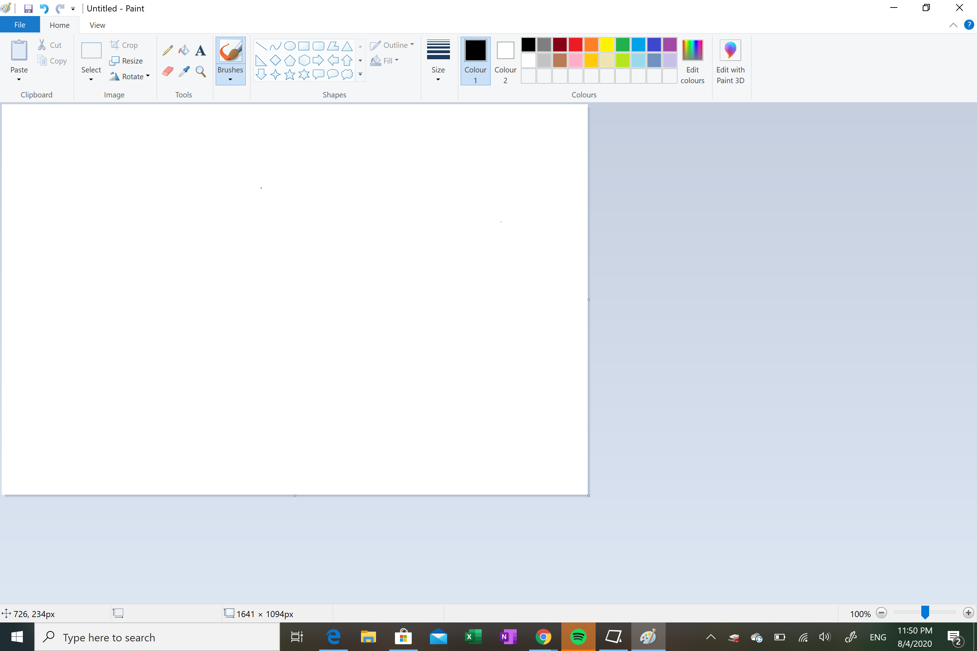Switch to the Home tab
Image resolution: width=977 pixels, height=651 pixels.
(59, 25)
